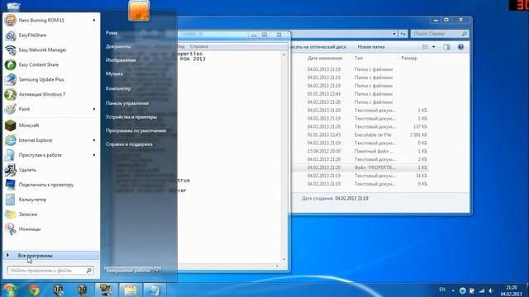
Task: Open Компьютер from Start menu
Action: (x=118, y=88)
